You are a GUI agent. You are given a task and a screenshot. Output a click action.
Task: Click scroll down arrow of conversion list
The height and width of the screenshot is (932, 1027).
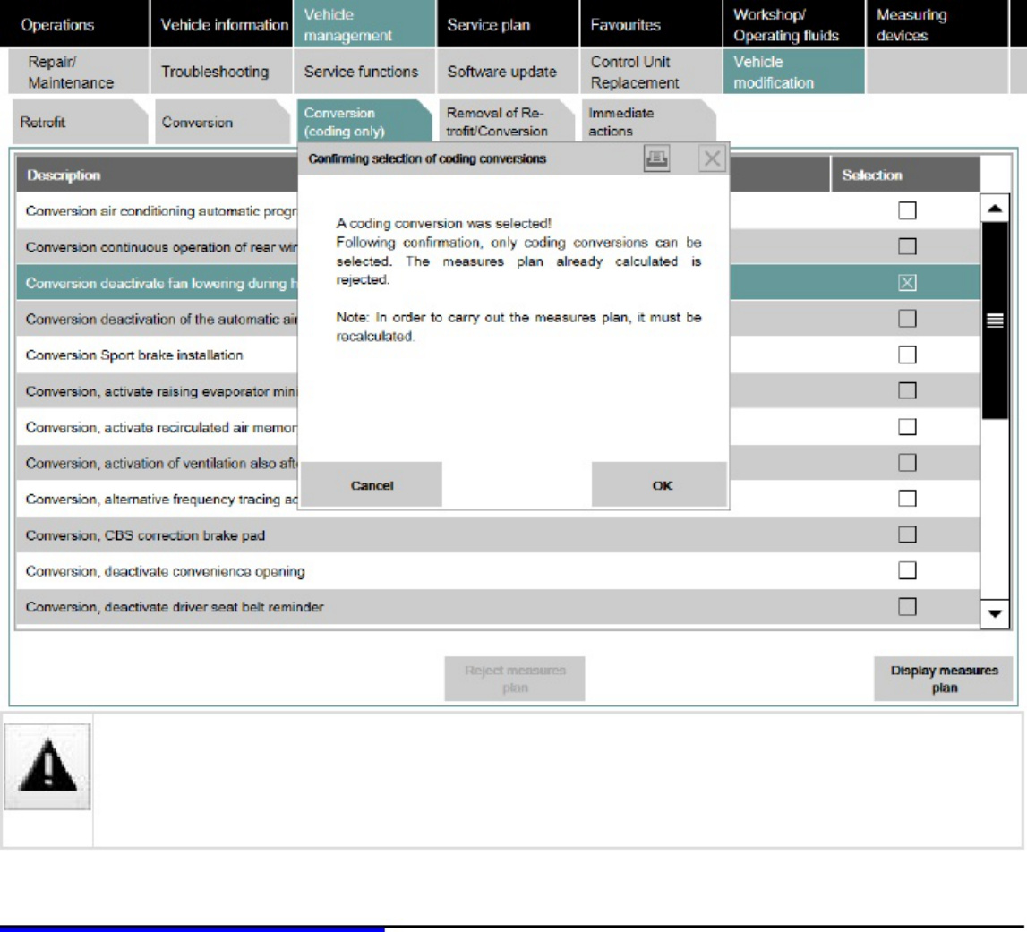click(994, 613)
